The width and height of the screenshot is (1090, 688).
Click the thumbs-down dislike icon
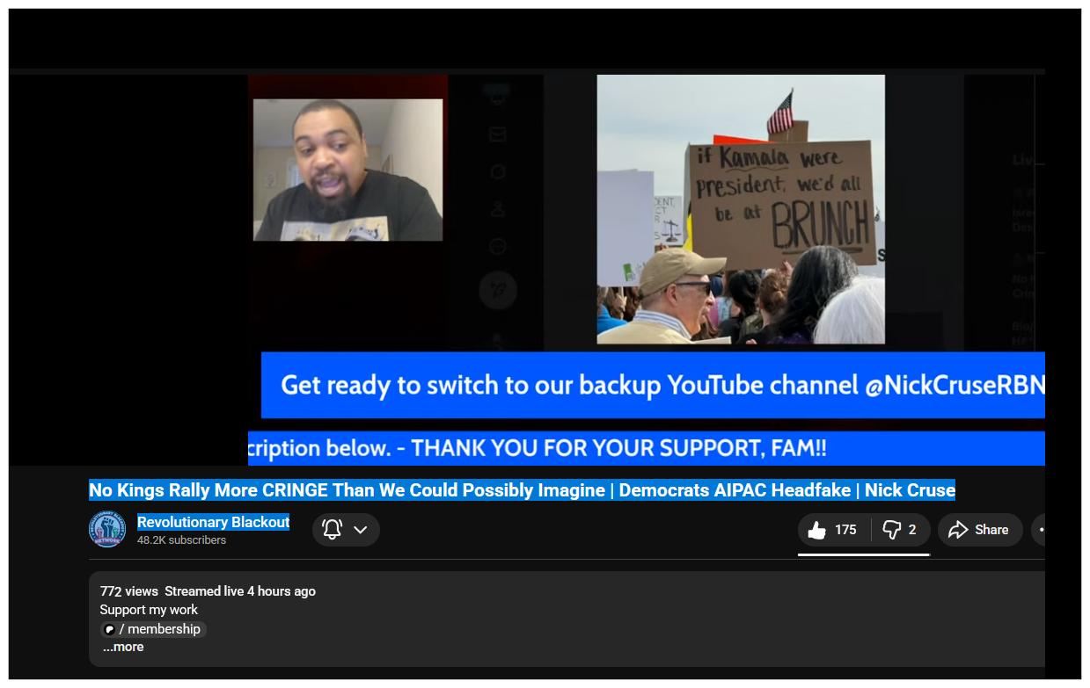tap(891, 530)
